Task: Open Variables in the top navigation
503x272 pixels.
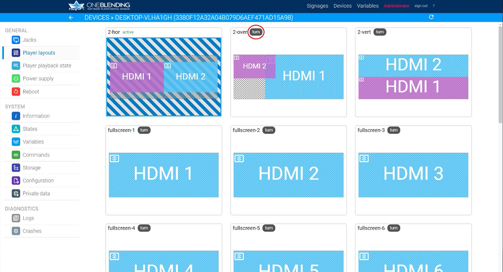Action: (x=367, y=6)
